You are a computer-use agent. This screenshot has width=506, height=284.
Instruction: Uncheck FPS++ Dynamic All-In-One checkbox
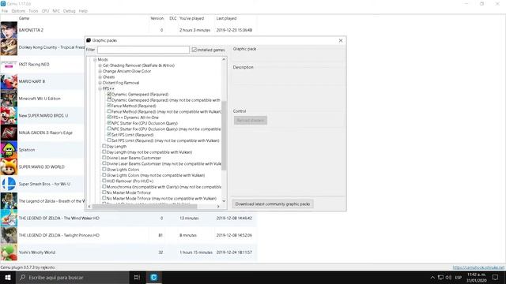tap(109, 118)
